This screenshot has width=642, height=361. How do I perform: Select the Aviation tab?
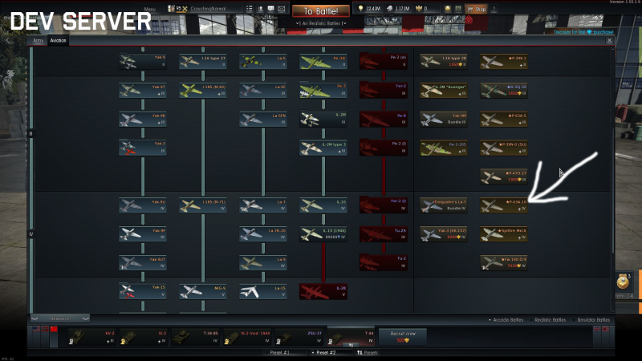click(x=58, y=41)
